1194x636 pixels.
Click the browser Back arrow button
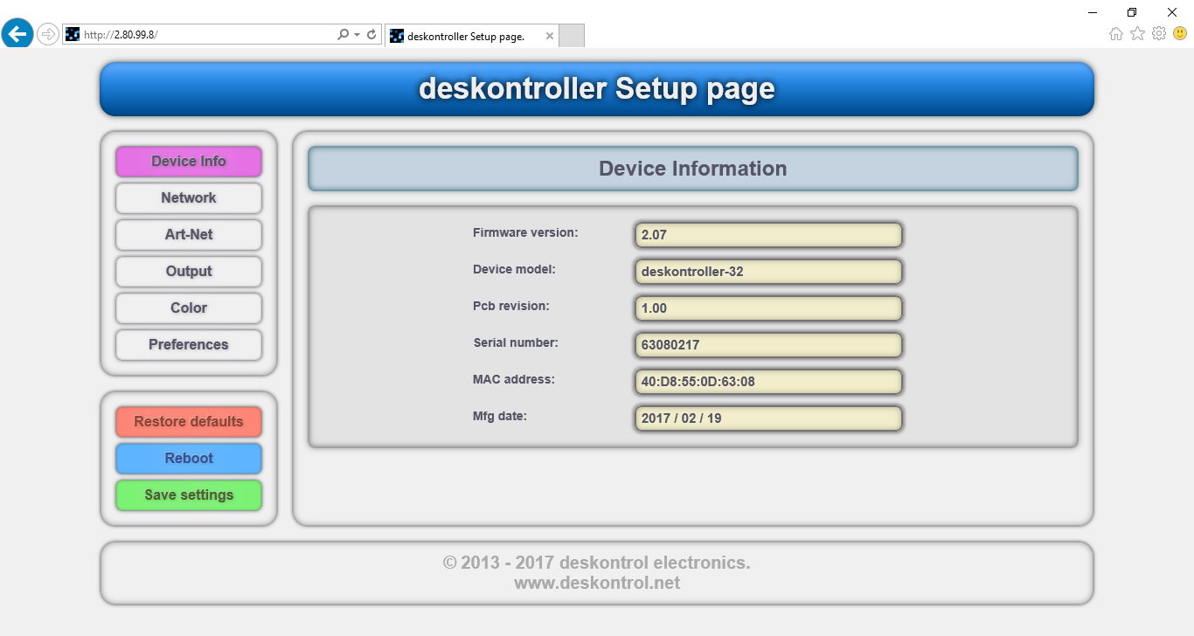pos(17,34)
